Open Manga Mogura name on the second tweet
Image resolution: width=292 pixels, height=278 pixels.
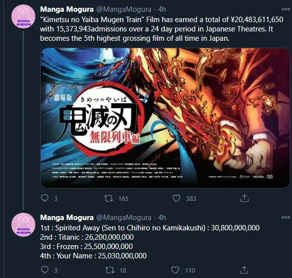click(67, 218)
